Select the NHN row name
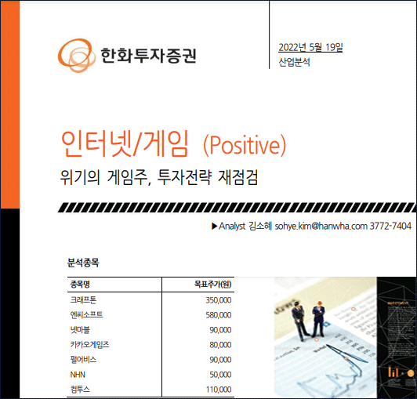Screen dimensions: 417x399 (x=78, y=375)
